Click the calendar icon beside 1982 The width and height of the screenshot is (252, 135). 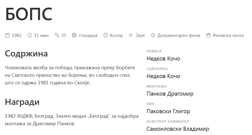tap(7, 35)
